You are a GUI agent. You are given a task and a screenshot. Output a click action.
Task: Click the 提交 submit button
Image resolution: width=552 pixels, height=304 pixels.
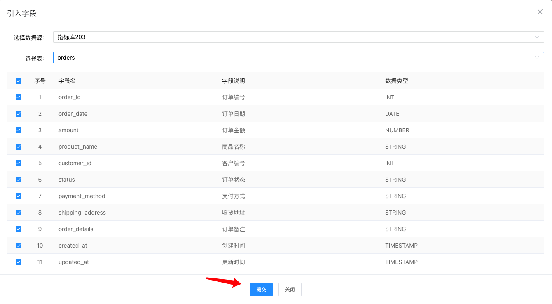coord(261,290)
